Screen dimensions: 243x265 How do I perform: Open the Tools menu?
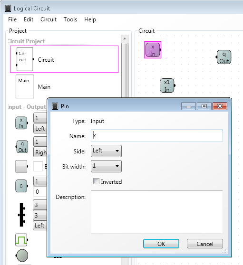70,19
